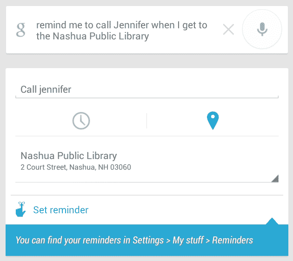Switch to the clock time-based reminder

pos(81,121)
